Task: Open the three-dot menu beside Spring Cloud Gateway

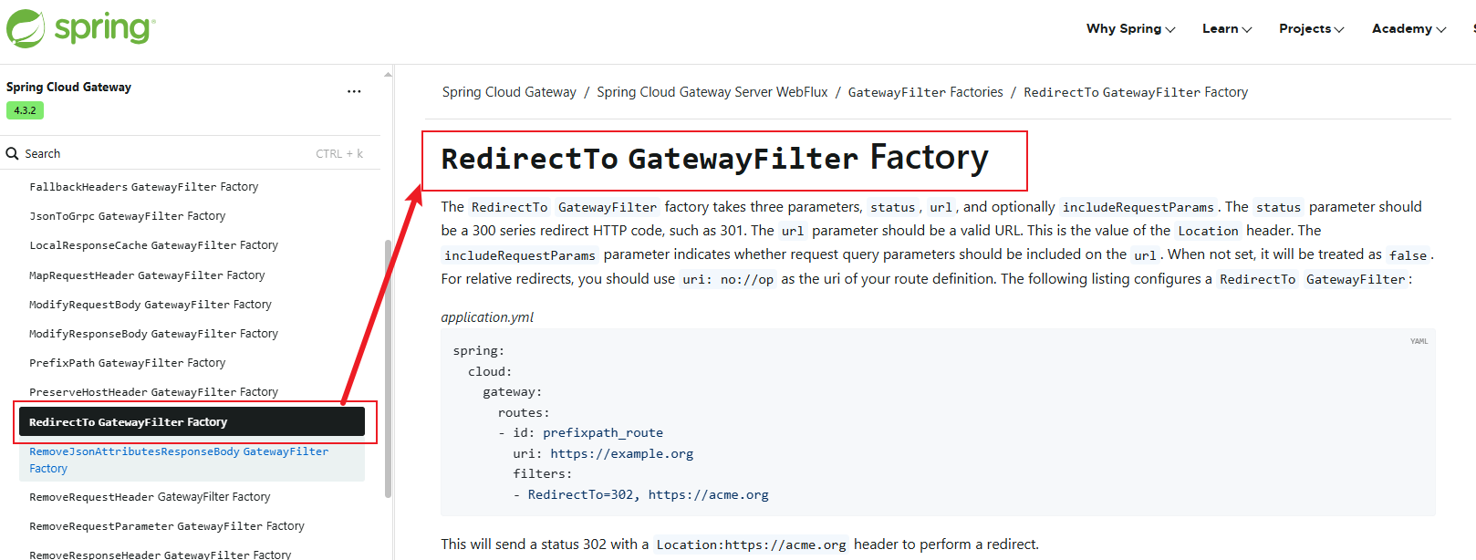Action: click(354, 91)
